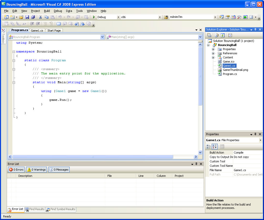
Task: Open the Tools menu
Action: tap(79, 11)
